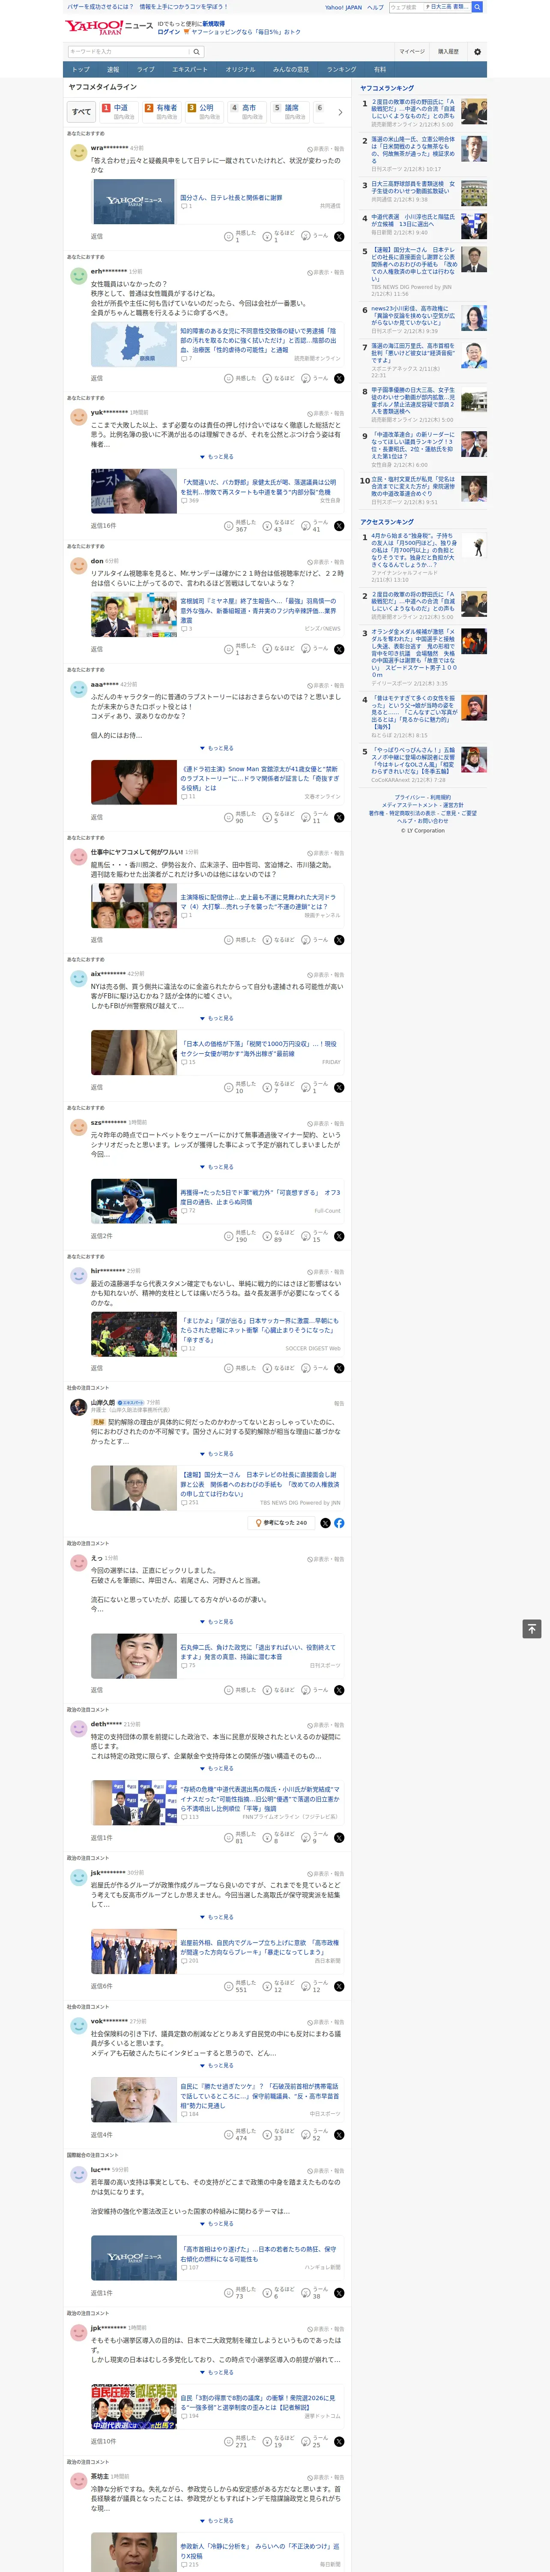Open the 速報 navigation tab

click(x=113, y=70)
